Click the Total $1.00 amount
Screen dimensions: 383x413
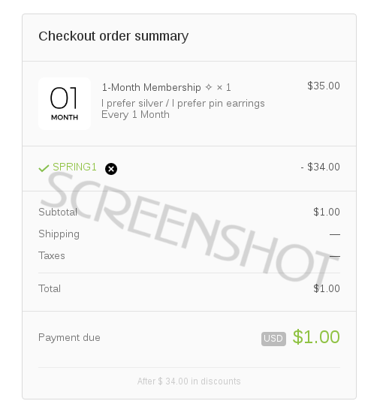coord(327,288)
